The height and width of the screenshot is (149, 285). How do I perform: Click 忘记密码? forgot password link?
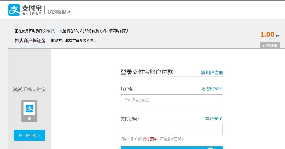(214, 118)
